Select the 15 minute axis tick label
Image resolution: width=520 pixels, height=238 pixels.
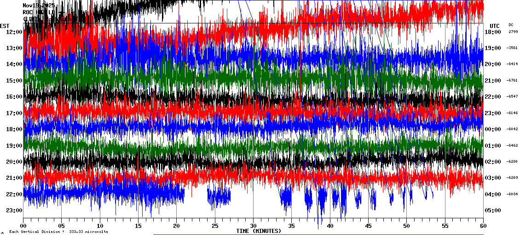[x=138, y=226]
